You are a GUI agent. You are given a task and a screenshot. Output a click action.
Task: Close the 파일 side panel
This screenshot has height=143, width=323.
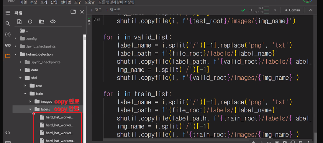click(82, 12)
